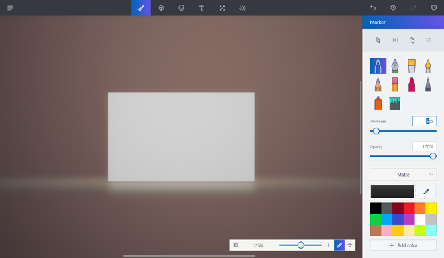
Task: Click the zoom slider handle
Action: pos(301,245)
